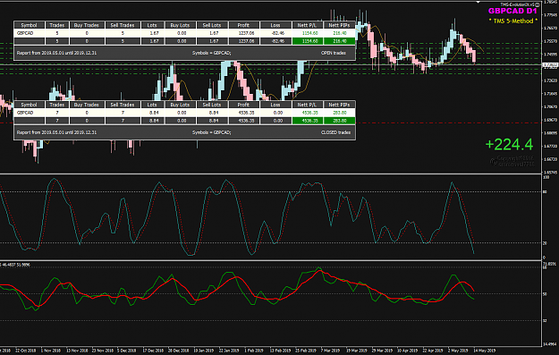Select Loss header in OPEN trades report
Viewport: 559px width, 355px height.
(x=275, y=25)
